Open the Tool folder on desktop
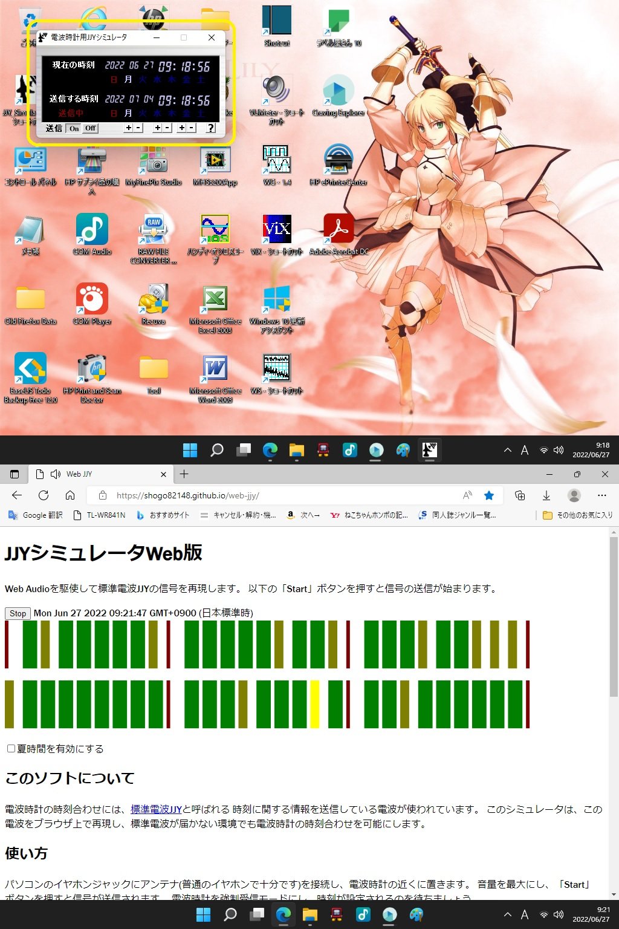 coord(154,374)
